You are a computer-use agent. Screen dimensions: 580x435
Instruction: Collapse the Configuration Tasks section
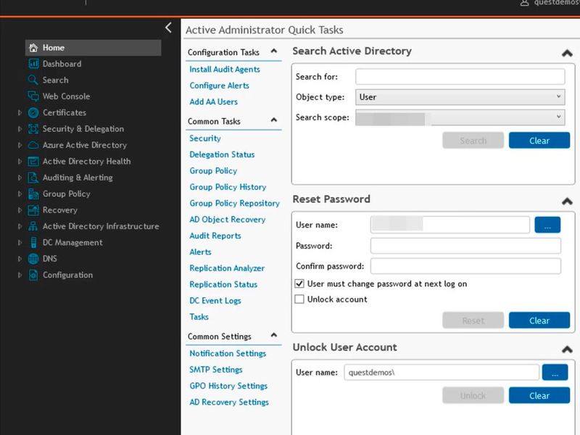[x=274, y=51]
